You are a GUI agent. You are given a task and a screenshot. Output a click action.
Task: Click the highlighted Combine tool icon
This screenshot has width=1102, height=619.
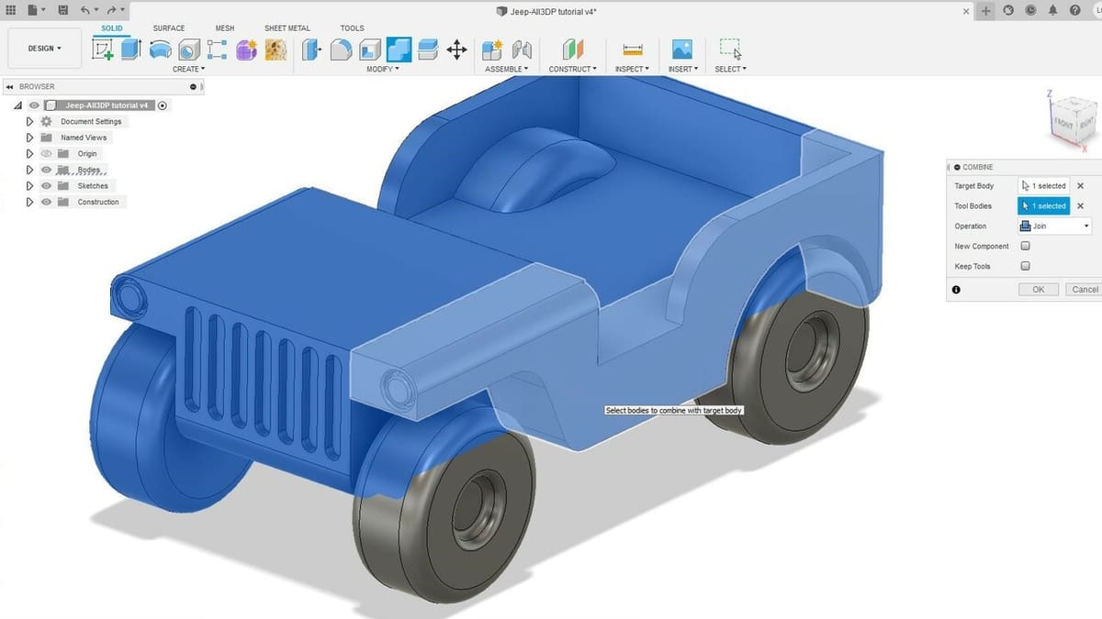coord(399,50)
